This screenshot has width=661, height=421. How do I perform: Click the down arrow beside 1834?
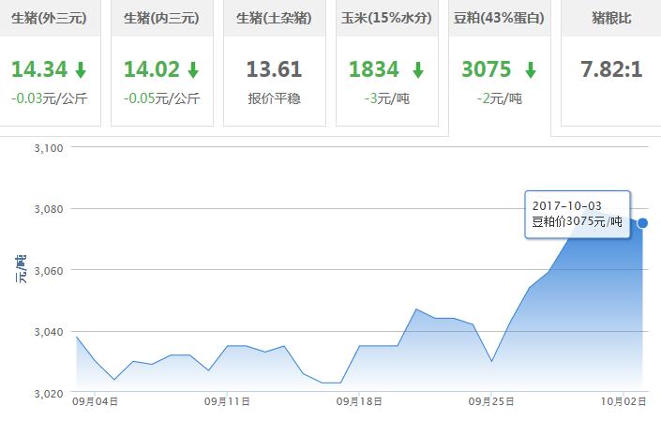click(418, 70)
